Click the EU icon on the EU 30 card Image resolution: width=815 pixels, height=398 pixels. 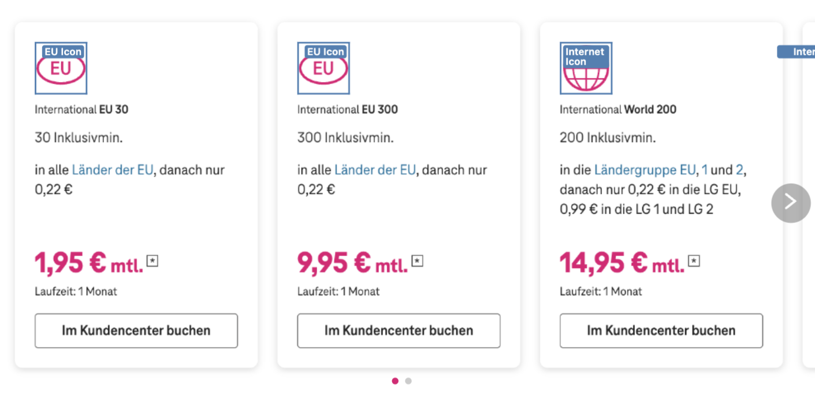pos(61,68)
